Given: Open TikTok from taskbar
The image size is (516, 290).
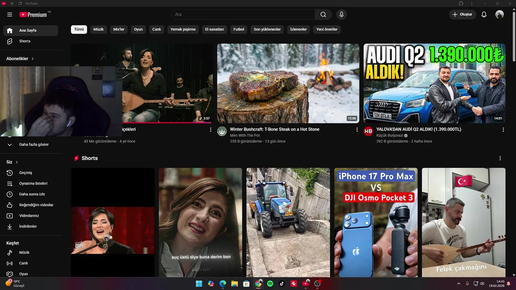Looking at the screenshot, I should pos(282,284).
